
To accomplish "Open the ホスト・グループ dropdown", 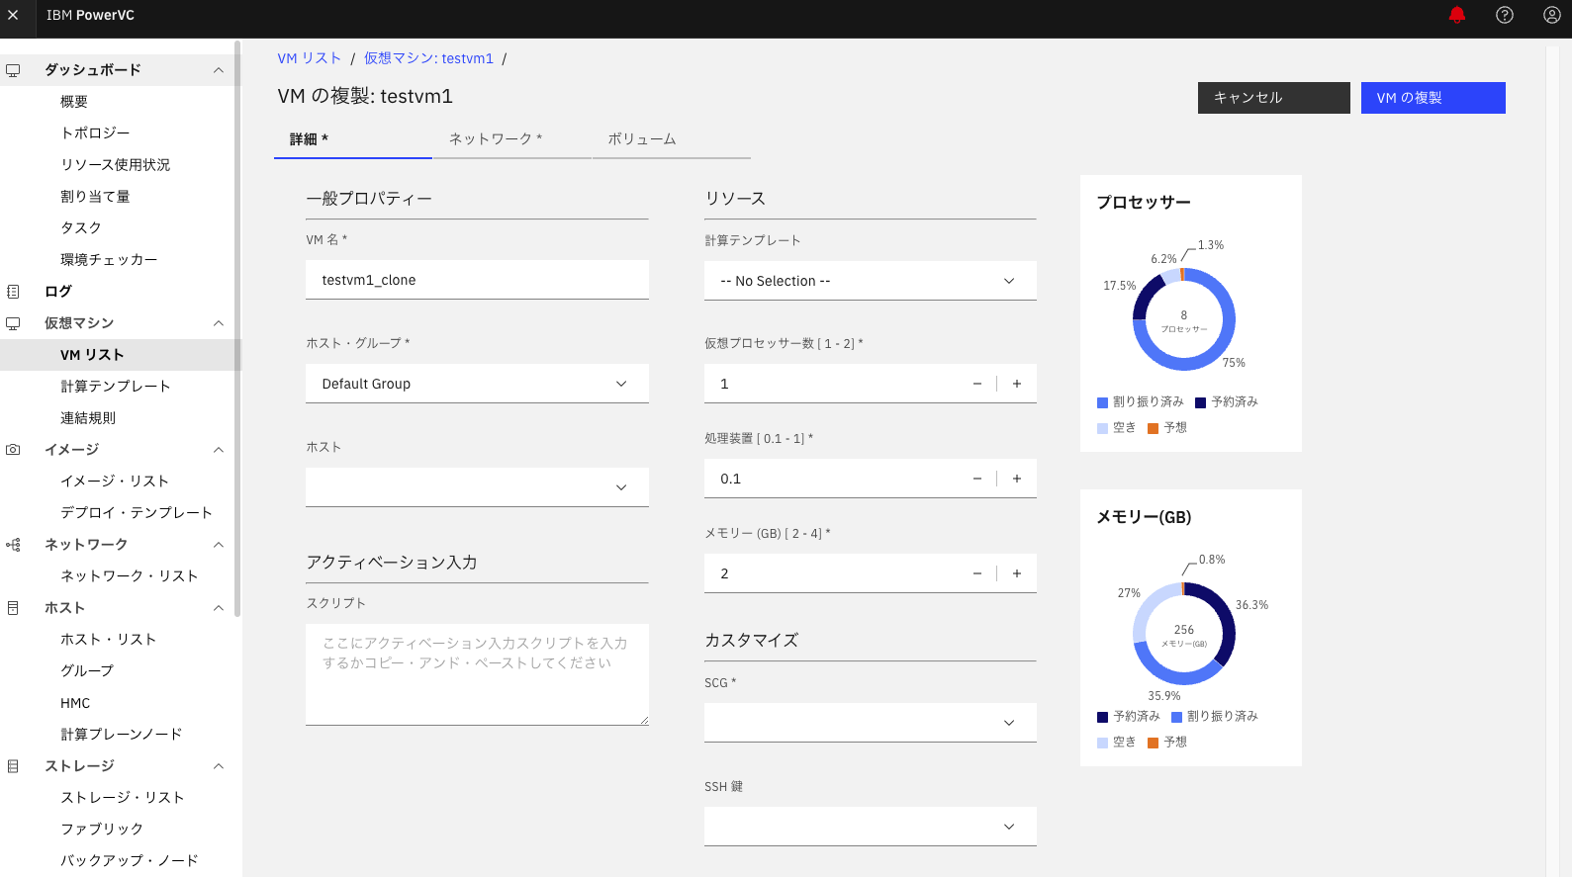I will [x=477, y=384].
